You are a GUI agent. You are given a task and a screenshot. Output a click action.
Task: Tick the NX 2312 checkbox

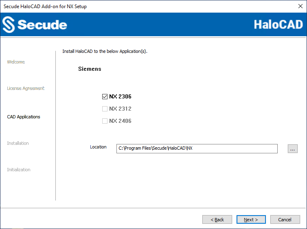[105, 109]
